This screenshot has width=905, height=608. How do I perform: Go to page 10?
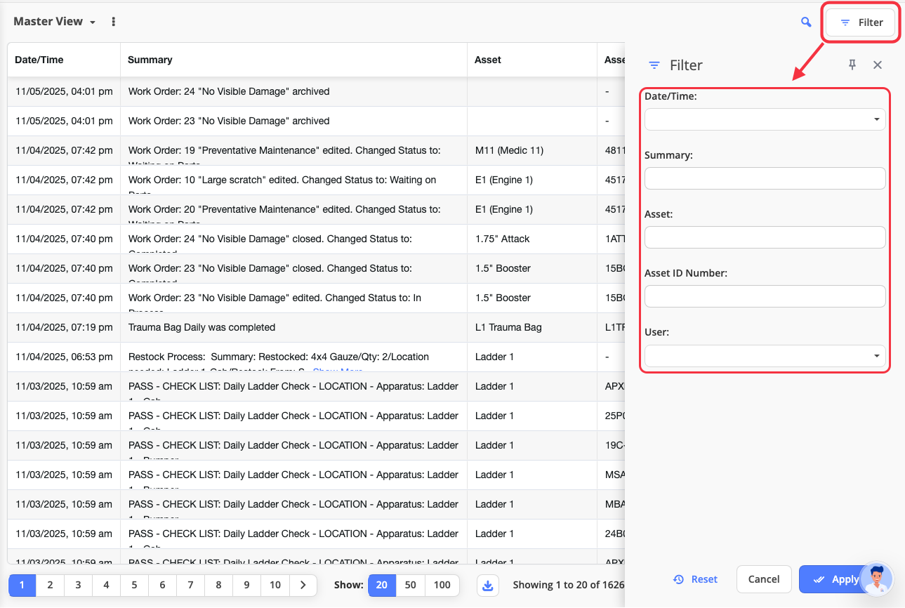tap(275, 585)
